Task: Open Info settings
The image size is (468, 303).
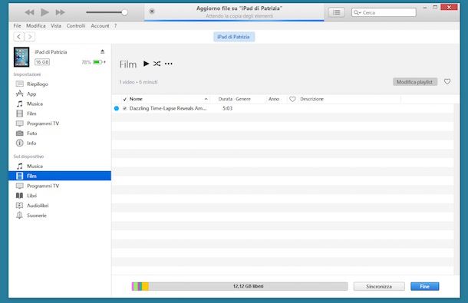Action: tap(31, 143)
